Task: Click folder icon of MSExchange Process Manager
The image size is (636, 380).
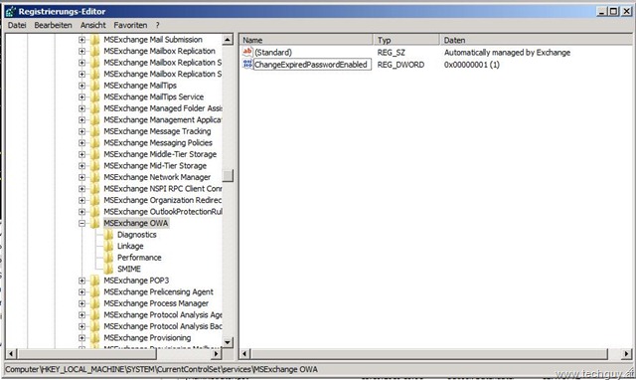Action: (x=95, y=303)
